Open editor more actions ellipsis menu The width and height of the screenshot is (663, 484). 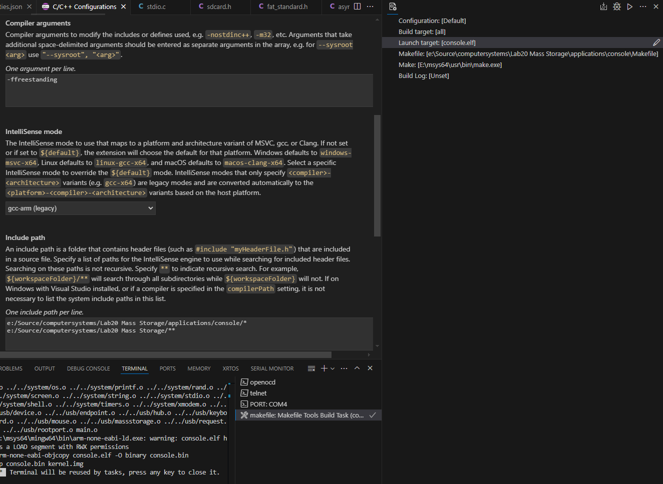tap(370, 6)
